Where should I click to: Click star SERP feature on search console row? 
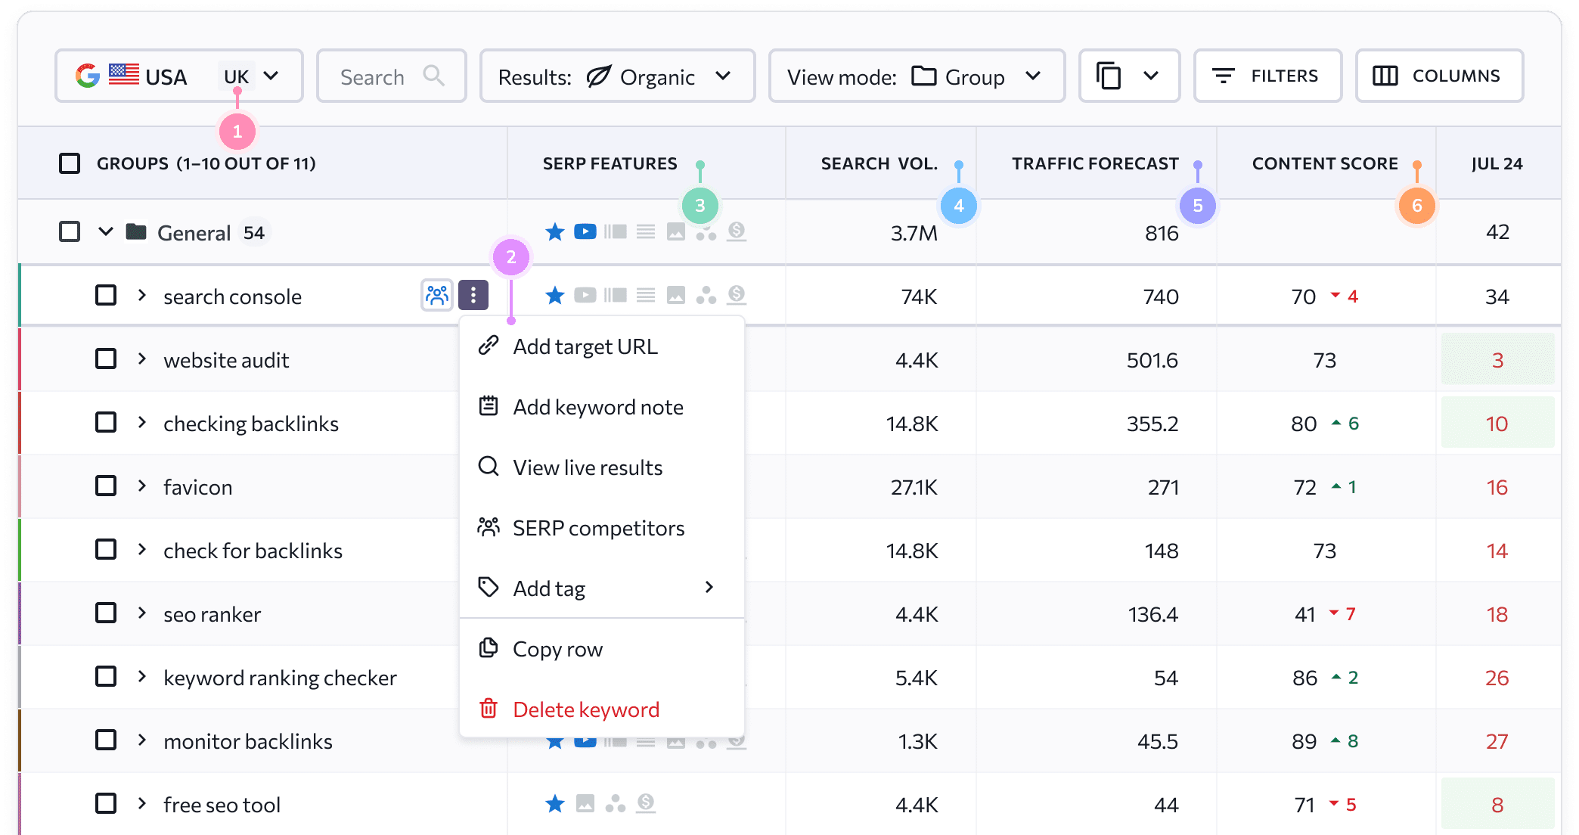(x=555, y=295)
